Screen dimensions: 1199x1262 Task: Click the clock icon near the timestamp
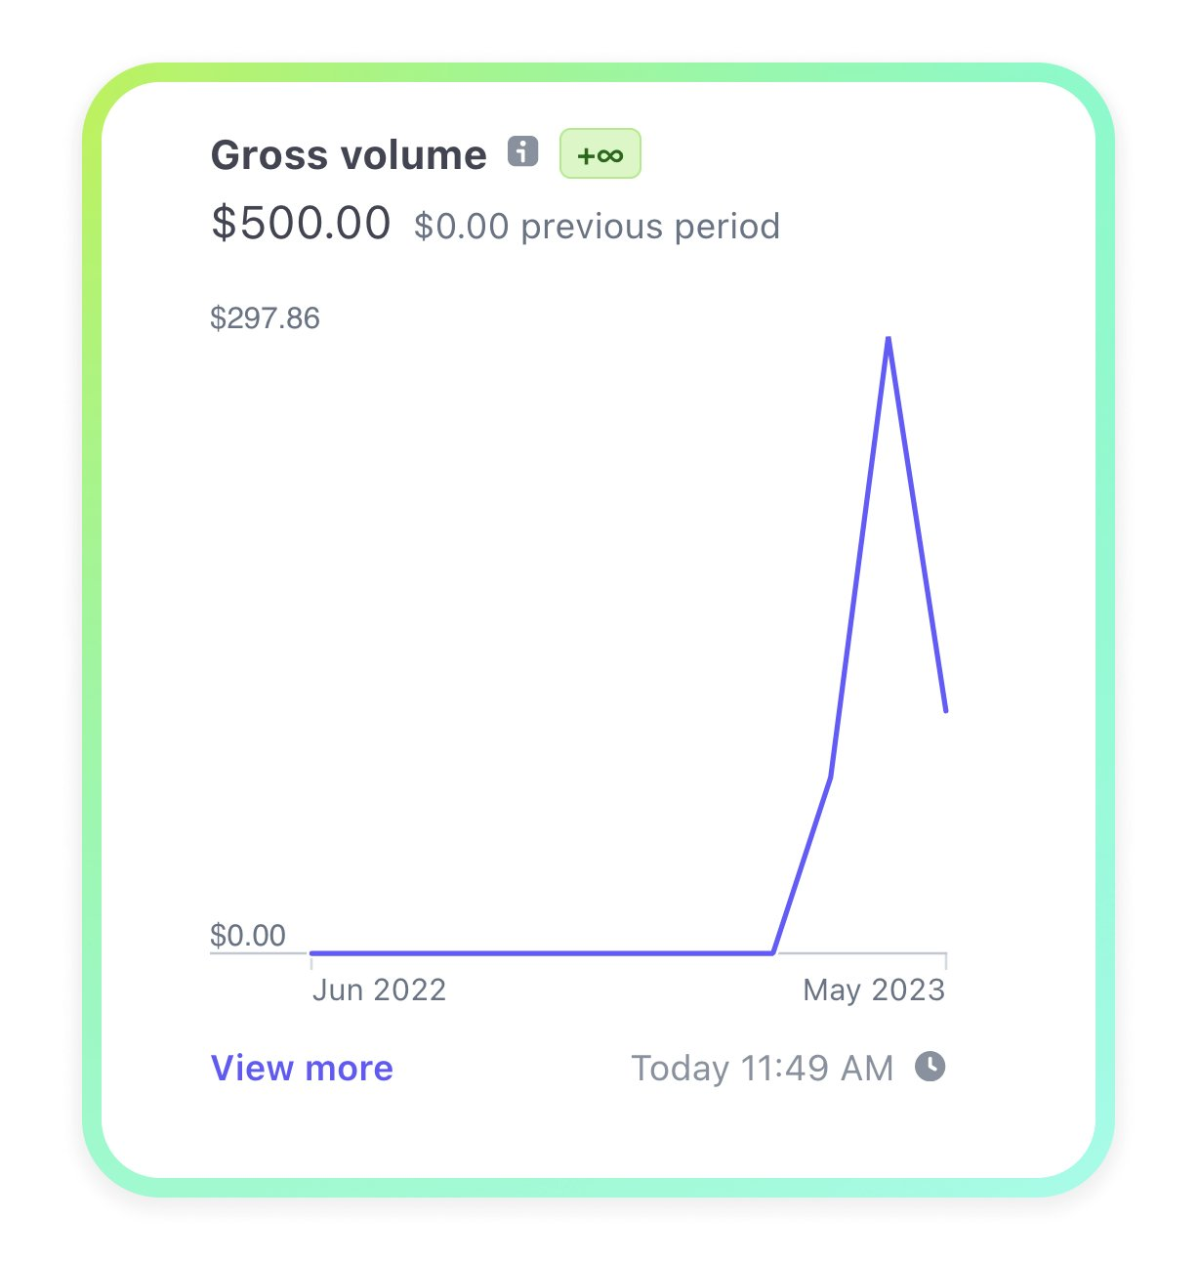coord(930,1066)
